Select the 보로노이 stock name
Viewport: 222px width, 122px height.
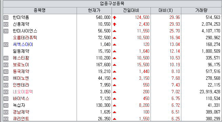pyautogui.click(x=21, y=65)
